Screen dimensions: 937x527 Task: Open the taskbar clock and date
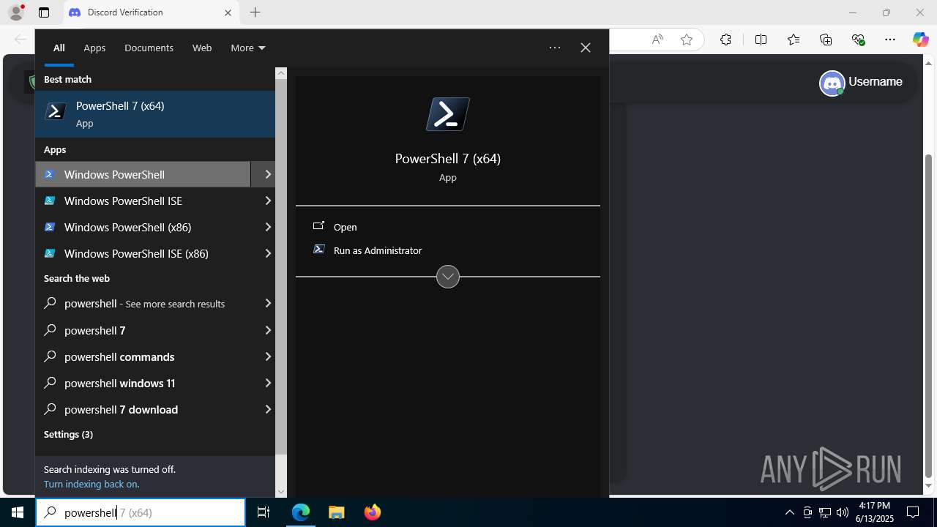(875, 512)
